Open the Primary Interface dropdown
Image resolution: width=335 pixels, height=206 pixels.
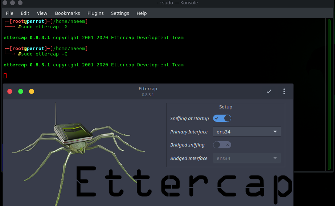(247, 132)
